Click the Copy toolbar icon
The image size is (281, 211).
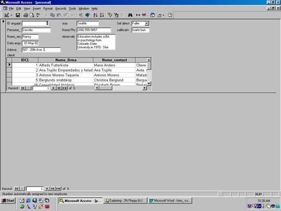(52, 15)
